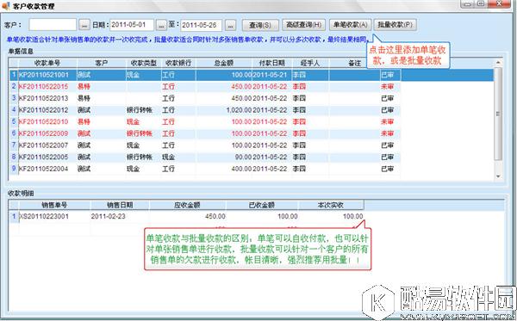Sort by 销售日期 column header
The width and height of the screenshot is (517, 321).
120,205
